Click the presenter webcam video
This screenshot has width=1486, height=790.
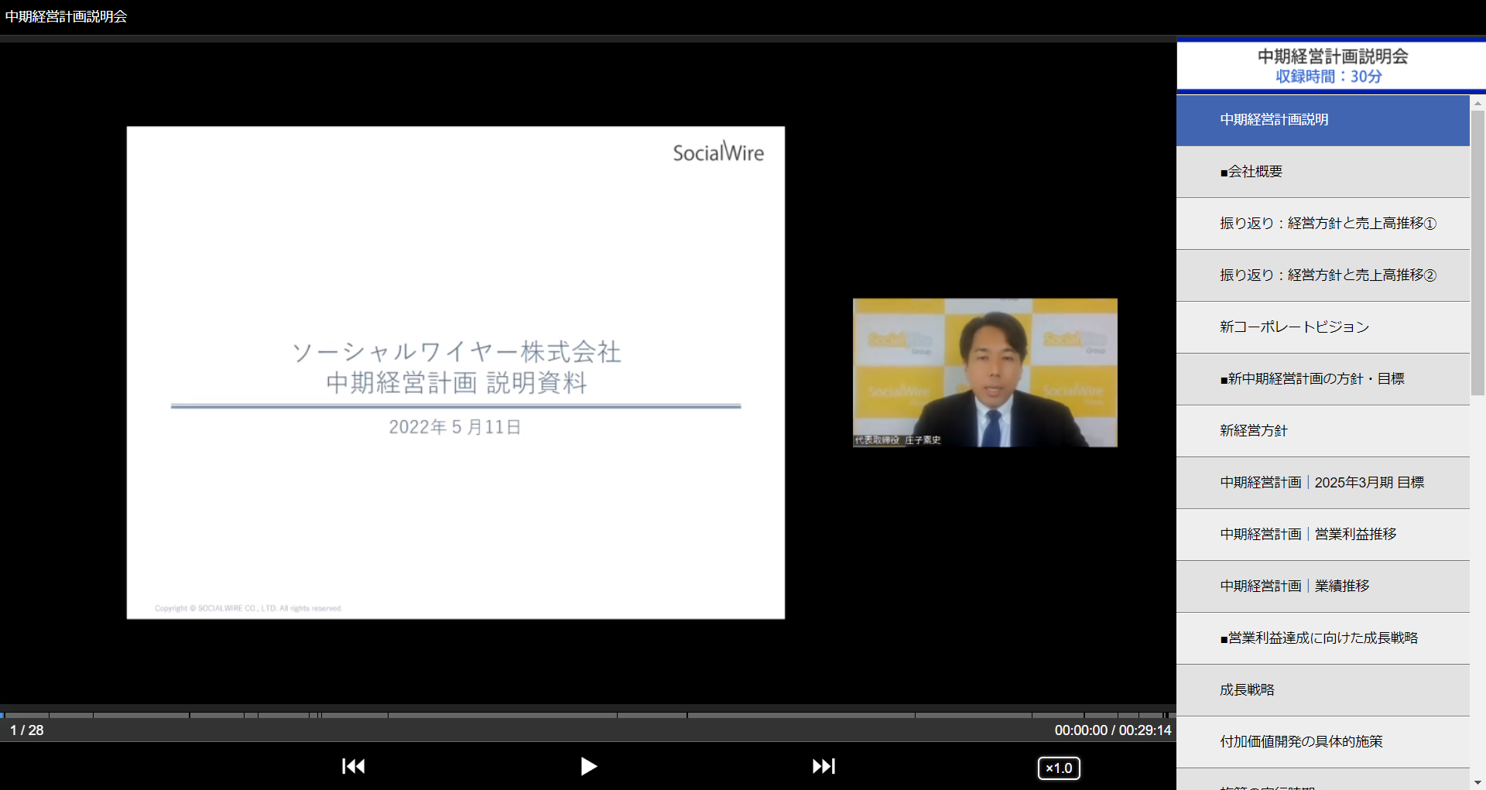point(985,373)
